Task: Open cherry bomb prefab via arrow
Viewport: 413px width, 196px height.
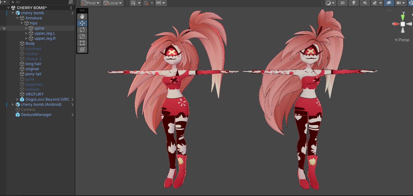Action: pyautogui.click(x=72, y=13)
